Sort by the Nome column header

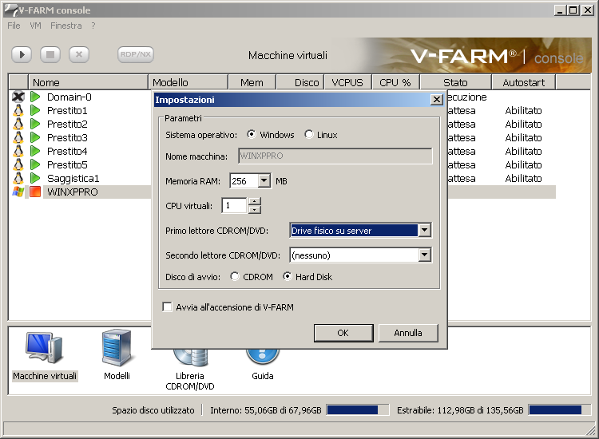[88, 82]
